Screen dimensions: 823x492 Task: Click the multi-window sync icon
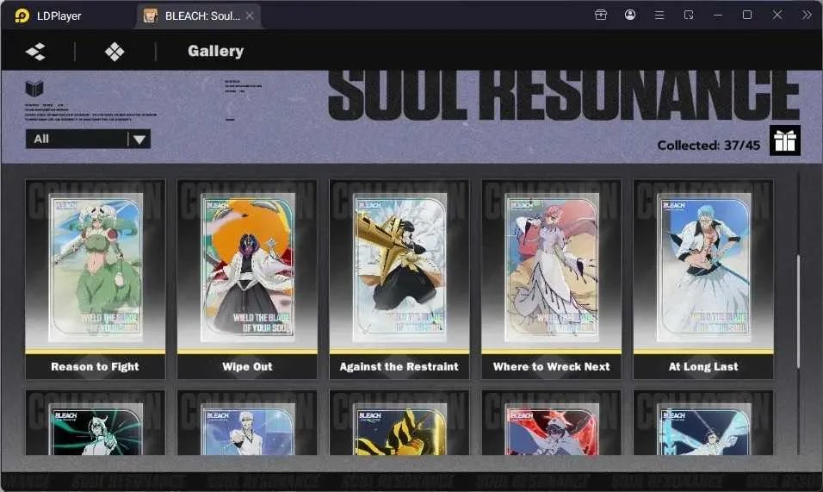coord(689,15)
